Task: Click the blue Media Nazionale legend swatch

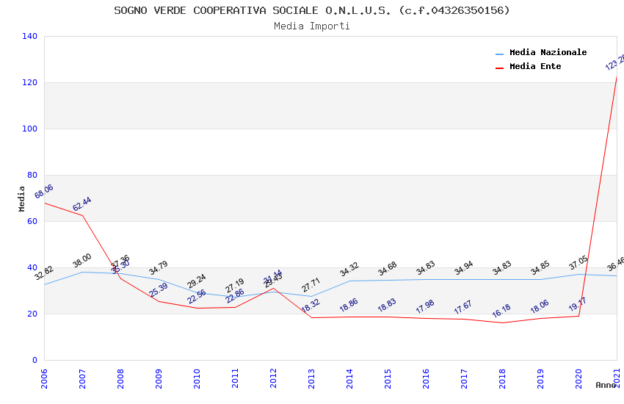Action: click(x=499, y=54)
